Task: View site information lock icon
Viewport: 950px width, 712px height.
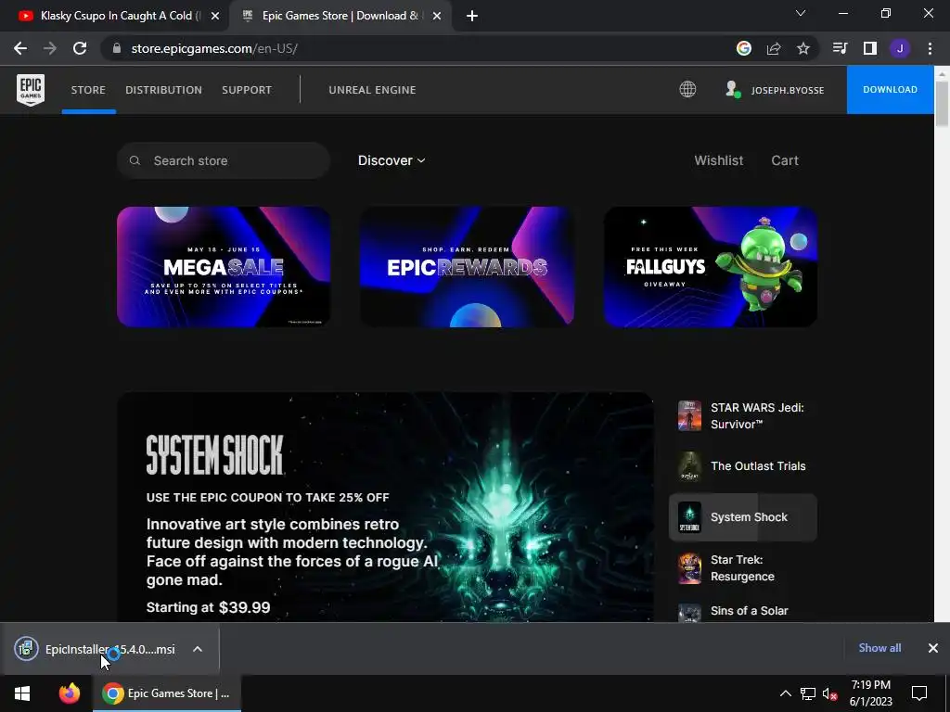Action: [117, 48]
